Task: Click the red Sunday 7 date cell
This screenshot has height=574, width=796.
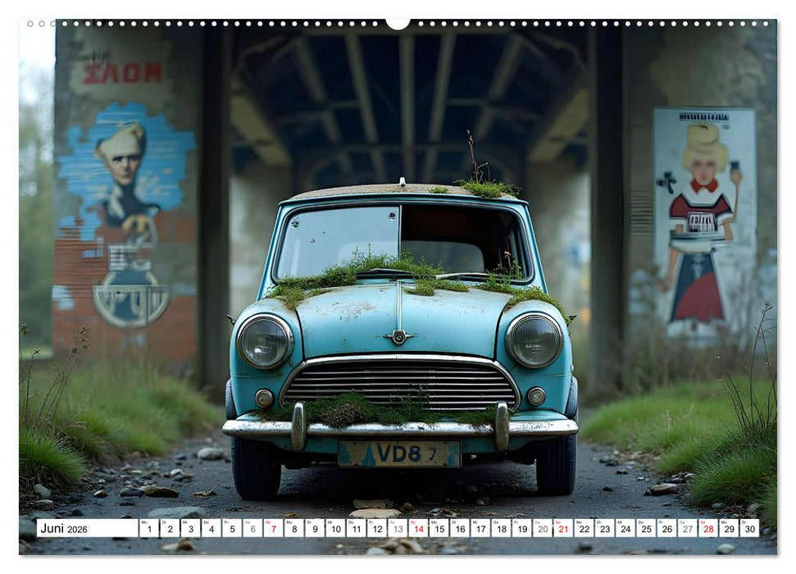Action: click(x=272, y=531)
